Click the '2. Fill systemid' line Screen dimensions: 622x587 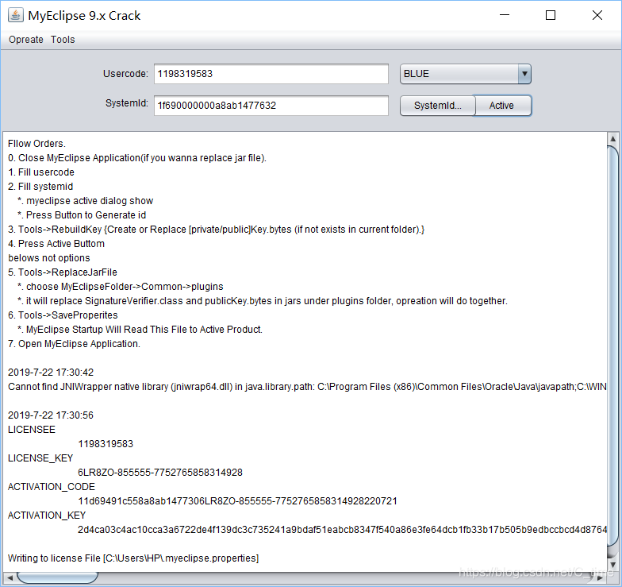click(40, 186)
